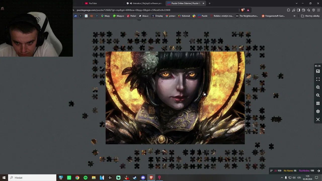This screenshot has width=322, height=181.
Task: Open the Brave Wallet icon
Action: tap(303, 10)
